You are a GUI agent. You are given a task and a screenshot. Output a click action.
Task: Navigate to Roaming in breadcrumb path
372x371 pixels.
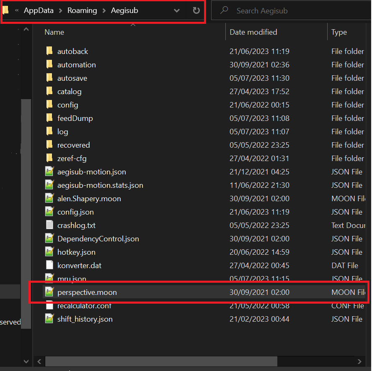pos(82,11)
